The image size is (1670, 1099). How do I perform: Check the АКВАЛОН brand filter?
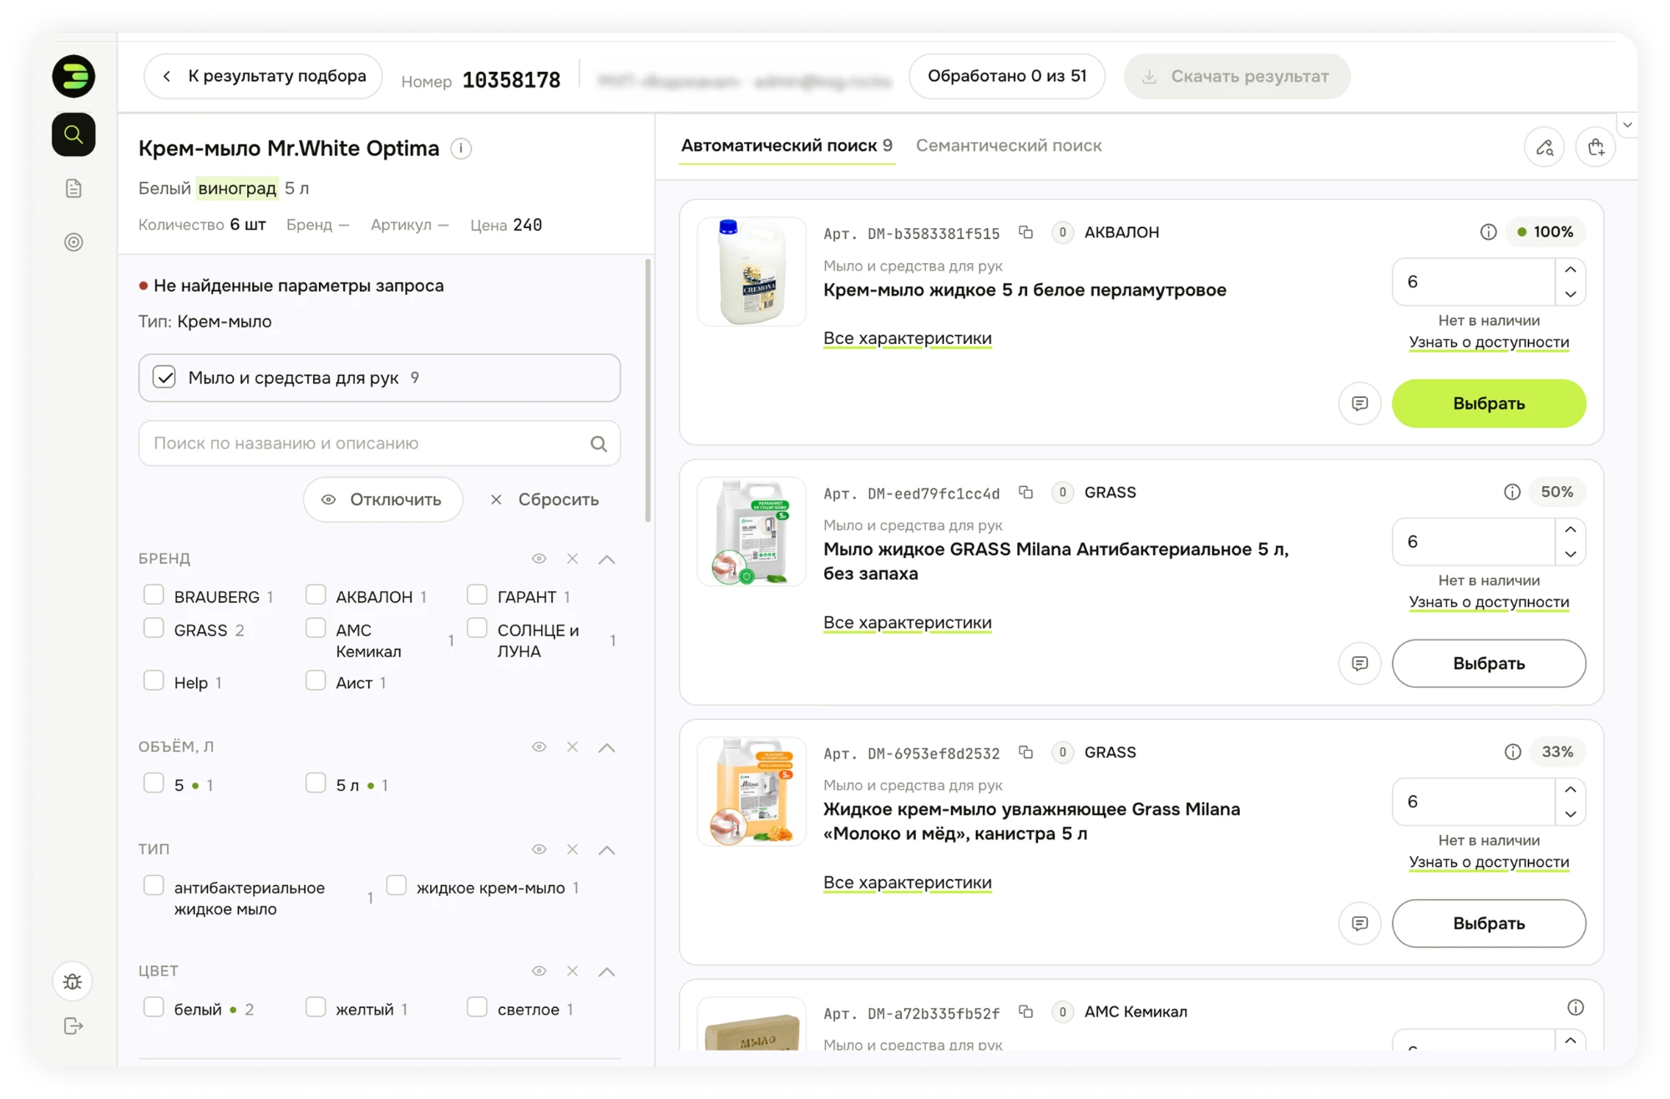[x=316, y=595]
